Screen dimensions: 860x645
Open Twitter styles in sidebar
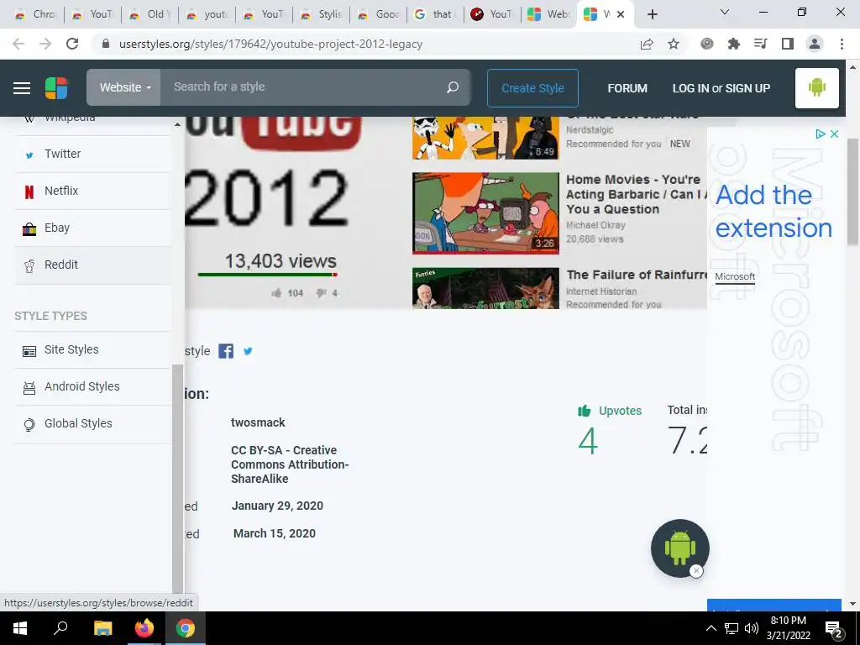[92, 155]
